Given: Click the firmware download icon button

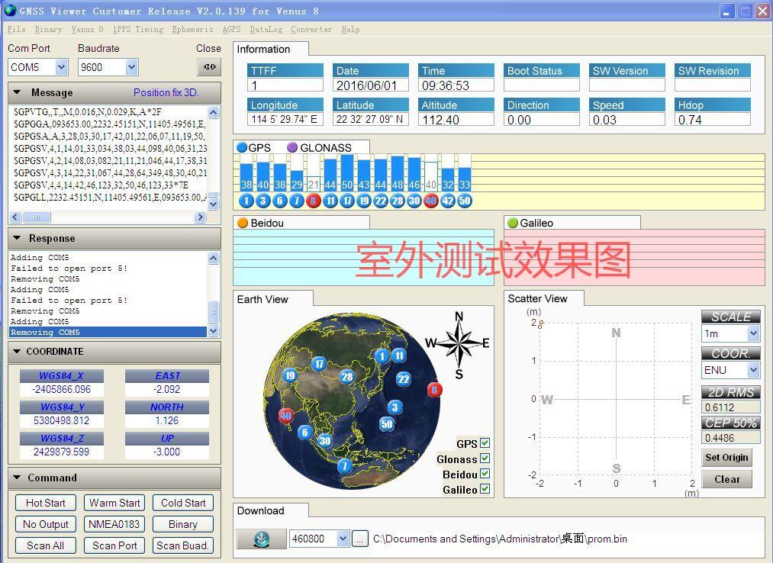Looking at the screenshot, I should [261, 539].
